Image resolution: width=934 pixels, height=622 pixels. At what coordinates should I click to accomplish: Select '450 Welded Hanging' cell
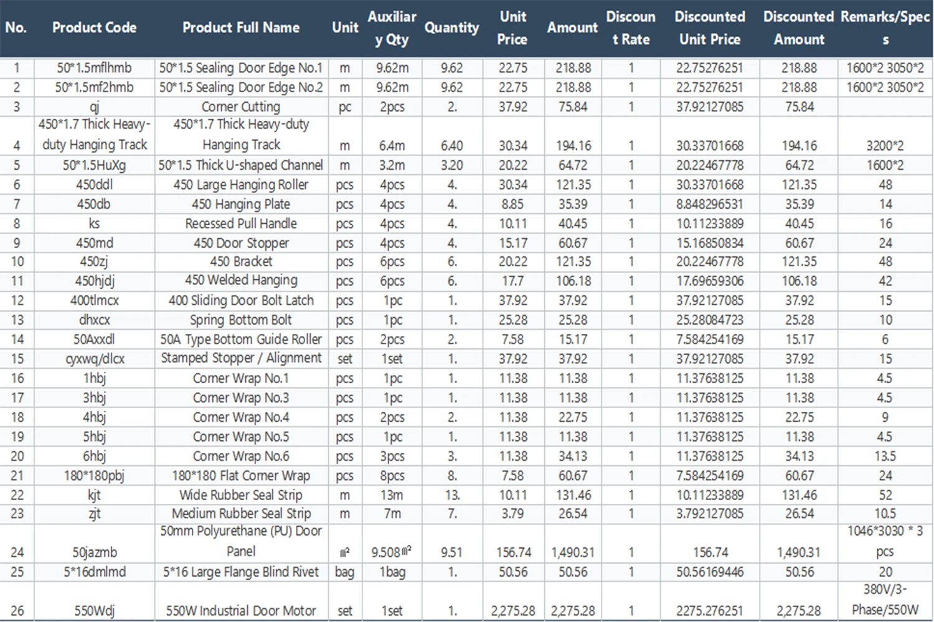click(241, 281)
